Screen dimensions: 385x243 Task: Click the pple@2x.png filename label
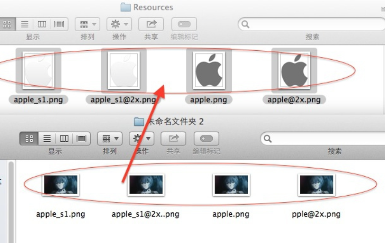coord(316,214)
